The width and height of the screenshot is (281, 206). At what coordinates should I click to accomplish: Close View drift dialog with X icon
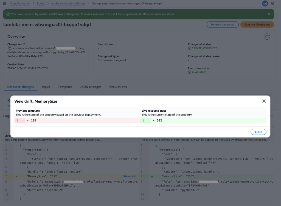[x=264, y=101]
